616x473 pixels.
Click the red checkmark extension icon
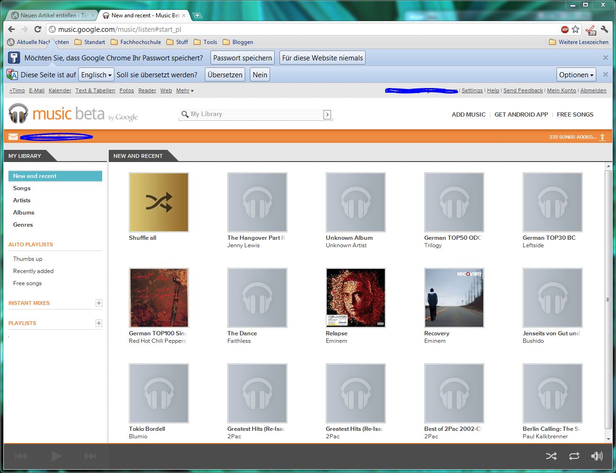591,30
